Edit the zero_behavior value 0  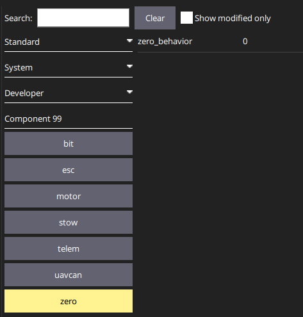point(245,41)
